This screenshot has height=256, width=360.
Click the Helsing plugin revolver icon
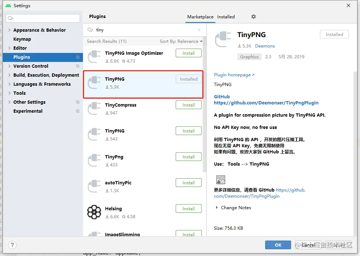click(x=94, y=212)
